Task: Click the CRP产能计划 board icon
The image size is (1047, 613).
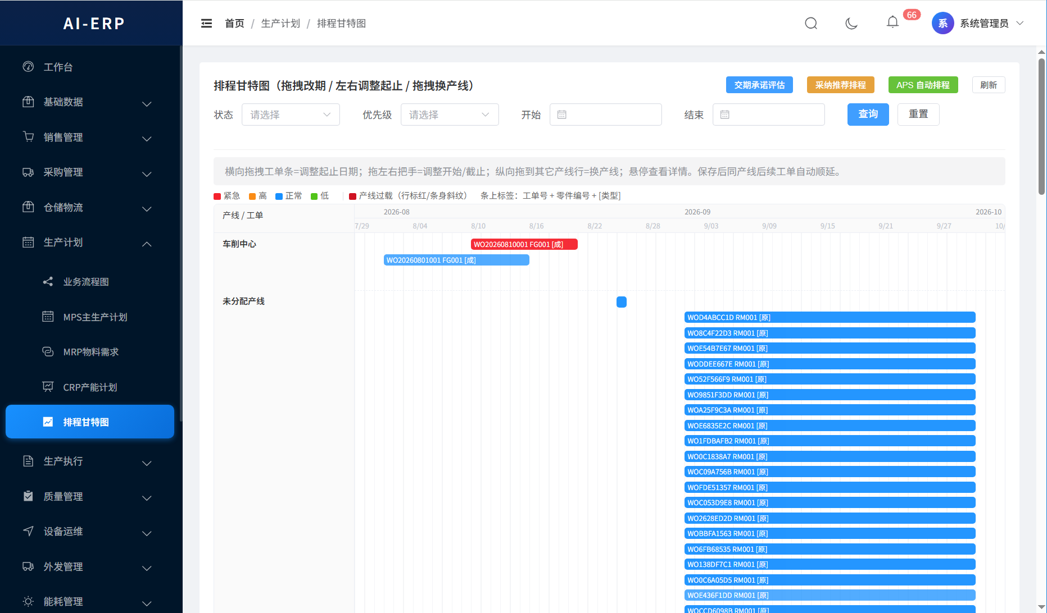Action: 48,387
